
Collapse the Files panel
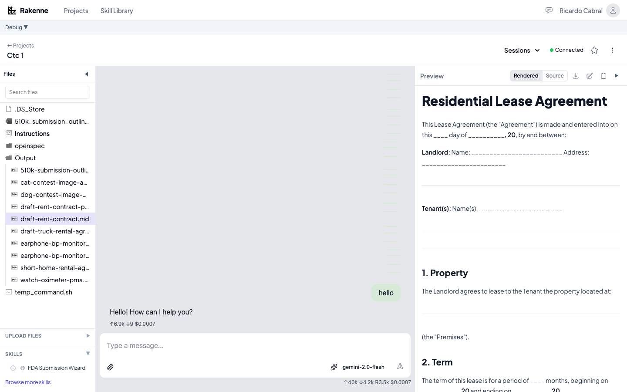[x=87, y=74]
